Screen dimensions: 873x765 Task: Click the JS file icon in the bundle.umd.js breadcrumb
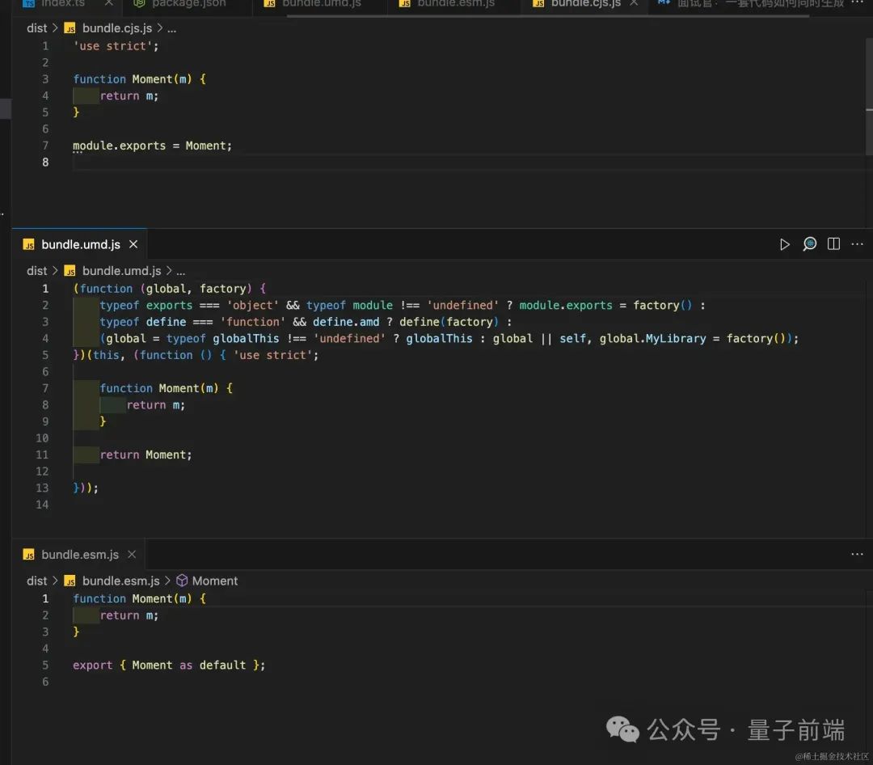[x=70, y=271]
